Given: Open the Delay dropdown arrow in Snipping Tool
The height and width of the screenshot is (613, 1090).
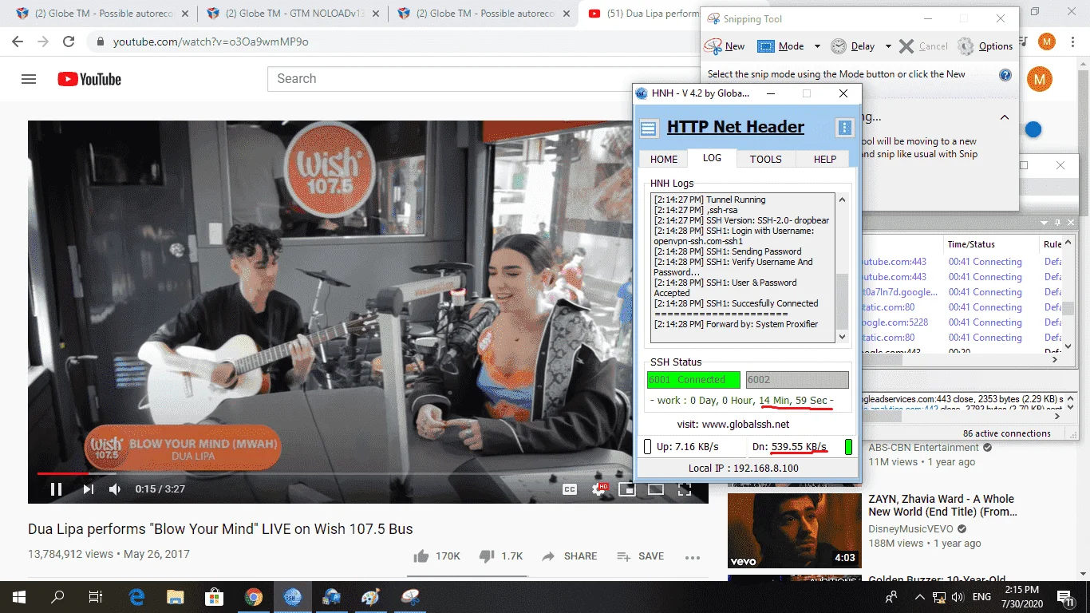Looking at the screenshot, I should (x=888, y=46).
